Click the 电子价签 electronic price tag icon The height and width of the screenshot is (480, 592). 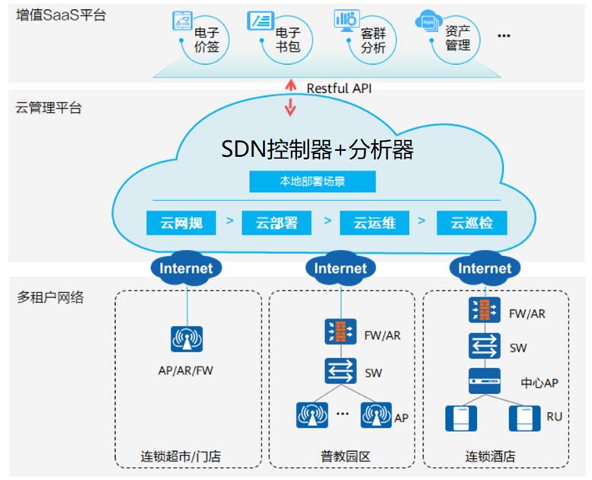click(x=183, y=22)
